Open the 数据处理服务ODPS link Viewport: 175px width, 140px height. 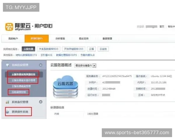point(66,55)
